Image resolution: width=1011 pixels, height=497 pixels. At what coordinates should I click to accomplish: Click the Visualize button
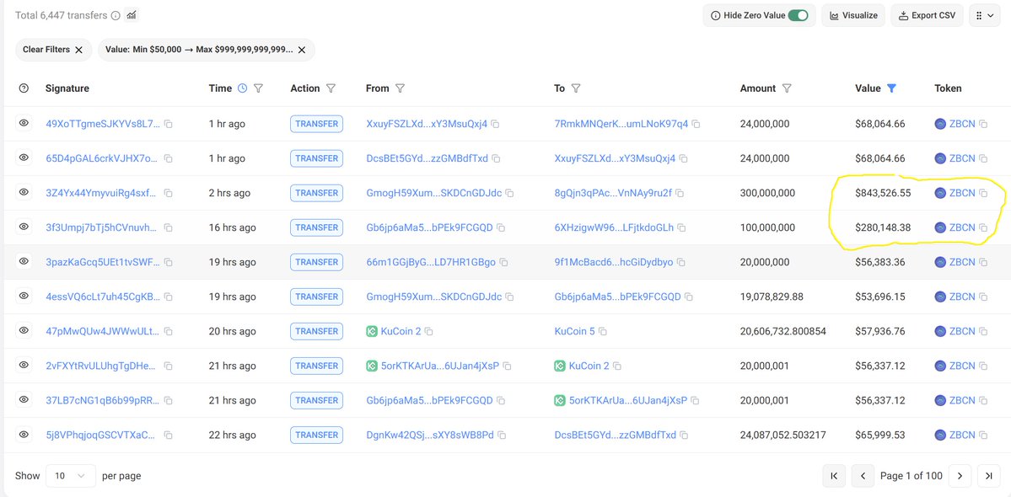(853, 15)
